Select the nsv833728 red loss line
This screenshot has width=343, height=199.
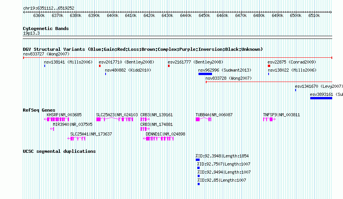click(x=269, y=82)
